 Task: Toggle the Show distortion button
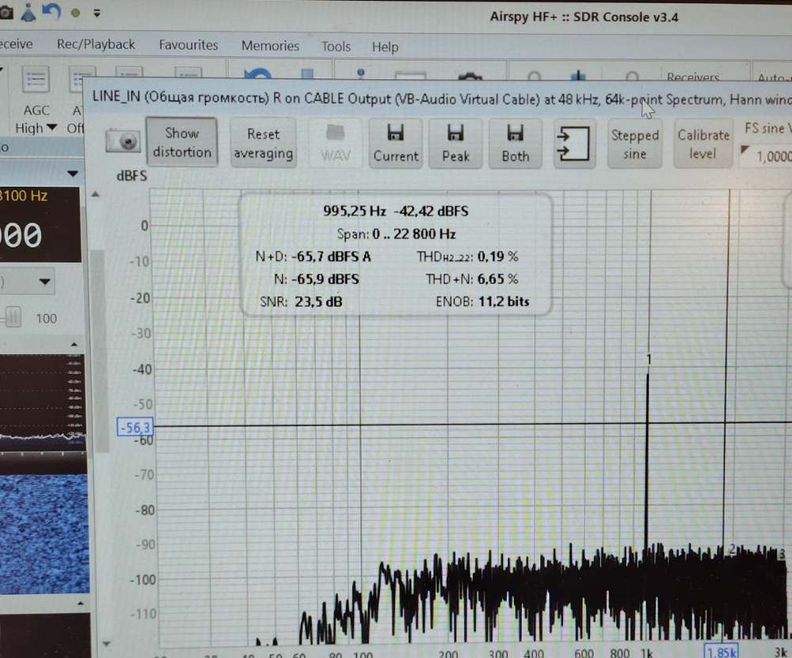[x=182, y=142]
